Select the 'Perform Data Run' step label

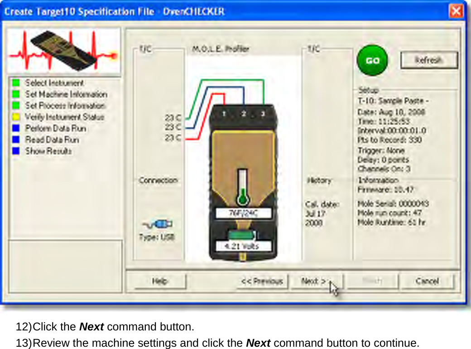(x=56, y=128)
